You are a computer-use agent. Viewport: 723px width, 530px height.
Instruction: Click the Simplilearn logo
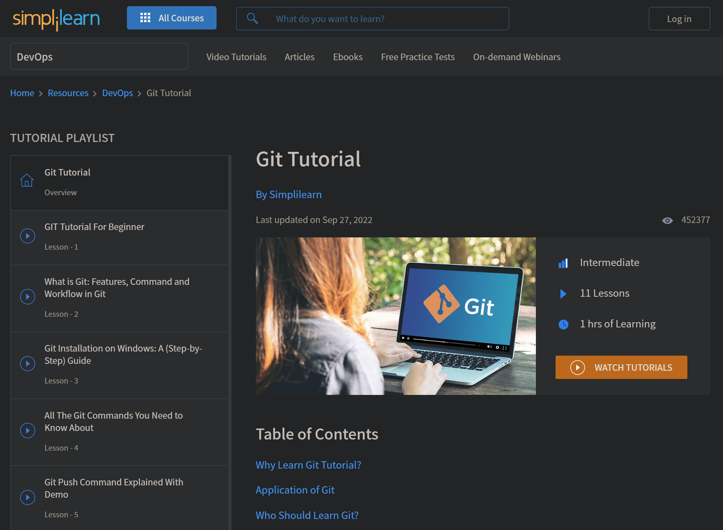tap(56, 18)
